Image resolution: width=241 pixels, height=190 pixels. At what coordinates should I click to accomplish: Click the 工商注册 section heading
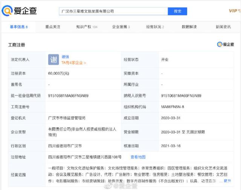click(x=17, y=45)
